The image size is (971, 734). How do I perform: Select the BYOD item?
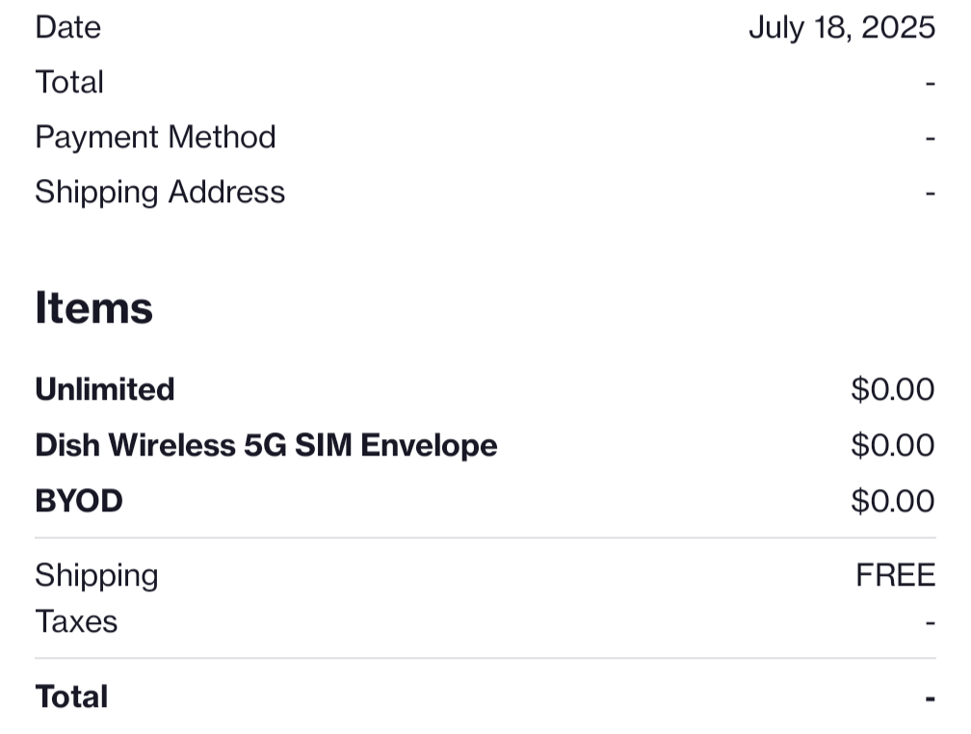[79, 501]
